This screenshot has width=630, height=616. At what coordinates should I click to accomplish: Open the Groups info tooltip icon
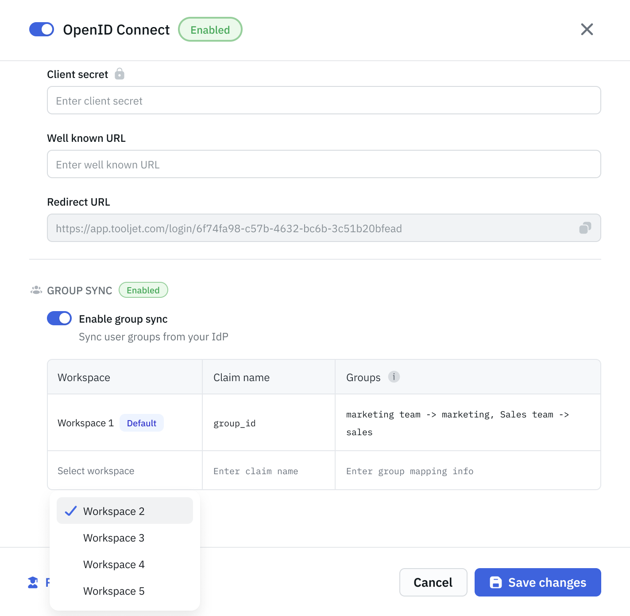394,377
